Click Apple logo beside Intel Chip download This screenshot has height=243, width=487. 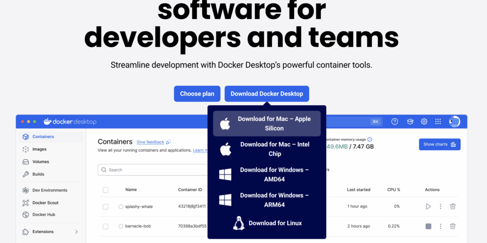tap(225, 149)
